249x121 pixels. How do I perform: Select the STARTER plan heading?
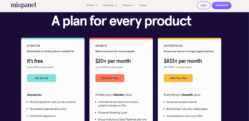pyautogui.click(x=34, y=46)
